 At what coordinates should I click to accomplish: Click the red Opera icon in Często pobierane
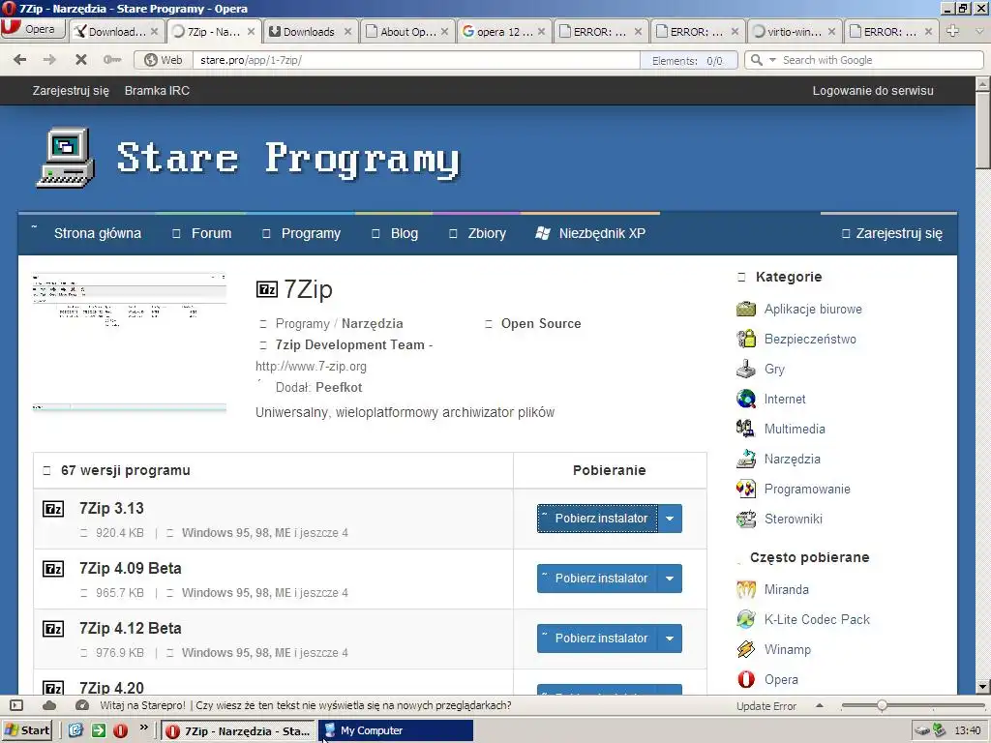click(746, 679)
